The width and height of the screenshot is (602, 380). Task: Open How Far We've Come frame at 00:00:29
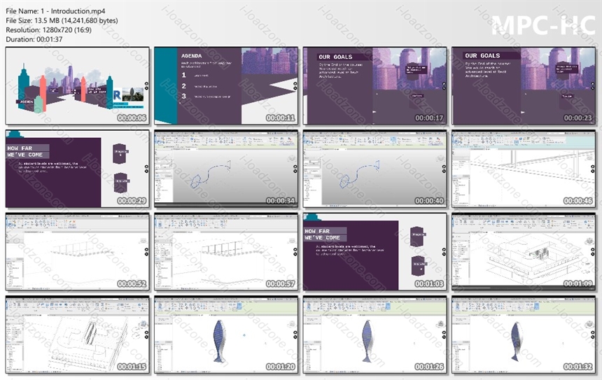(x=78, y=169)
